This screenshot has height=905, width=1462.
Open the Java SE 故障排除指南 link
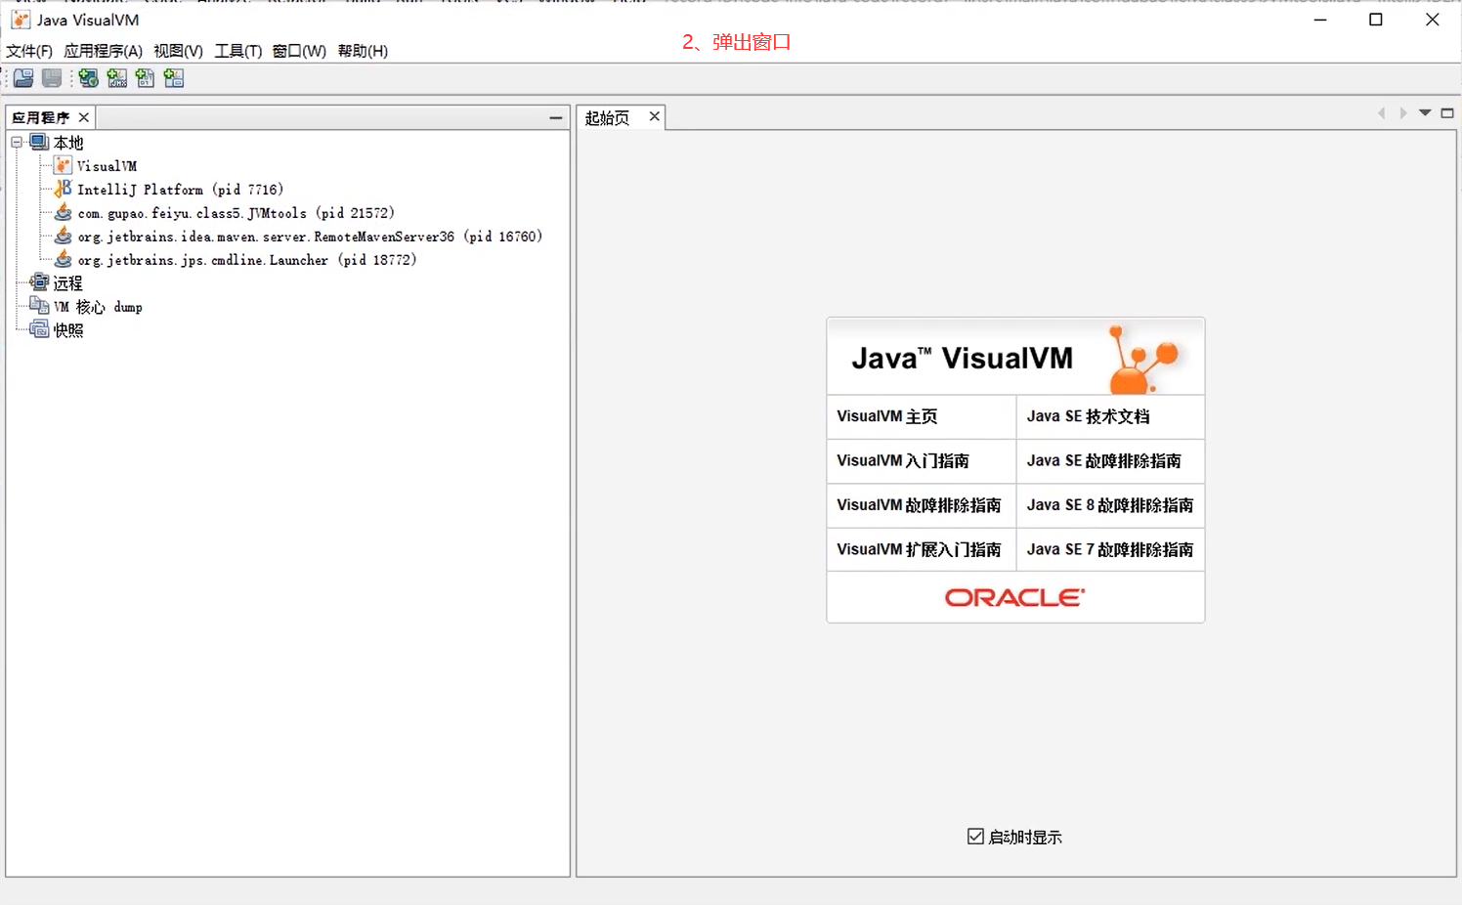pos(1103,460)
